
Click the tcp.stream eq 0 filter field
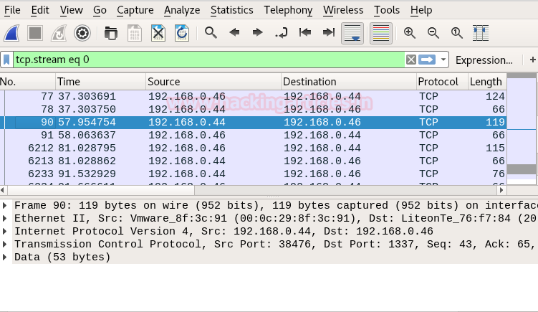pyautogui.click(x=208, y=60)
